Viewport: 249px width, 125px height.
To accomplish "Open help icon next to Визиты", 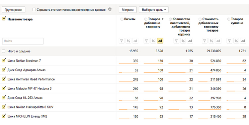I will tap(122, 19).
